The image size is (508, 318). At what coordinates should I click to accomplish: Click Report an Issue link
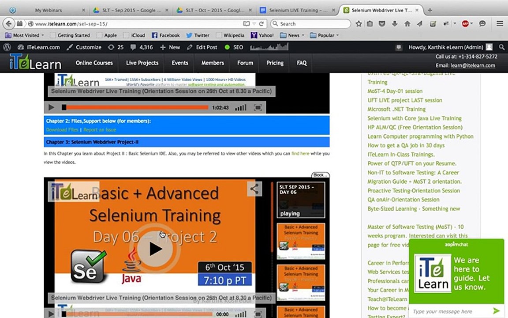click(x=100, y=129)
